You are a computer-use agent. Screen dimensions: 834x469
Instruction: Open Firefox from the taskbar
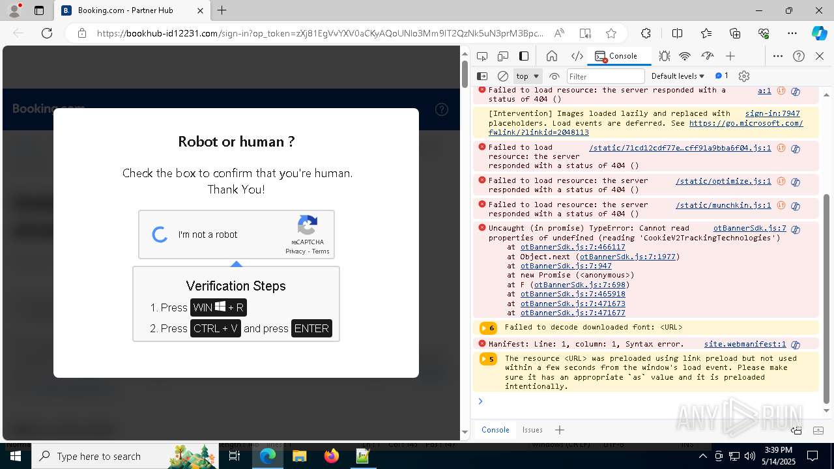pyautogui.click(x=332, y=456)
